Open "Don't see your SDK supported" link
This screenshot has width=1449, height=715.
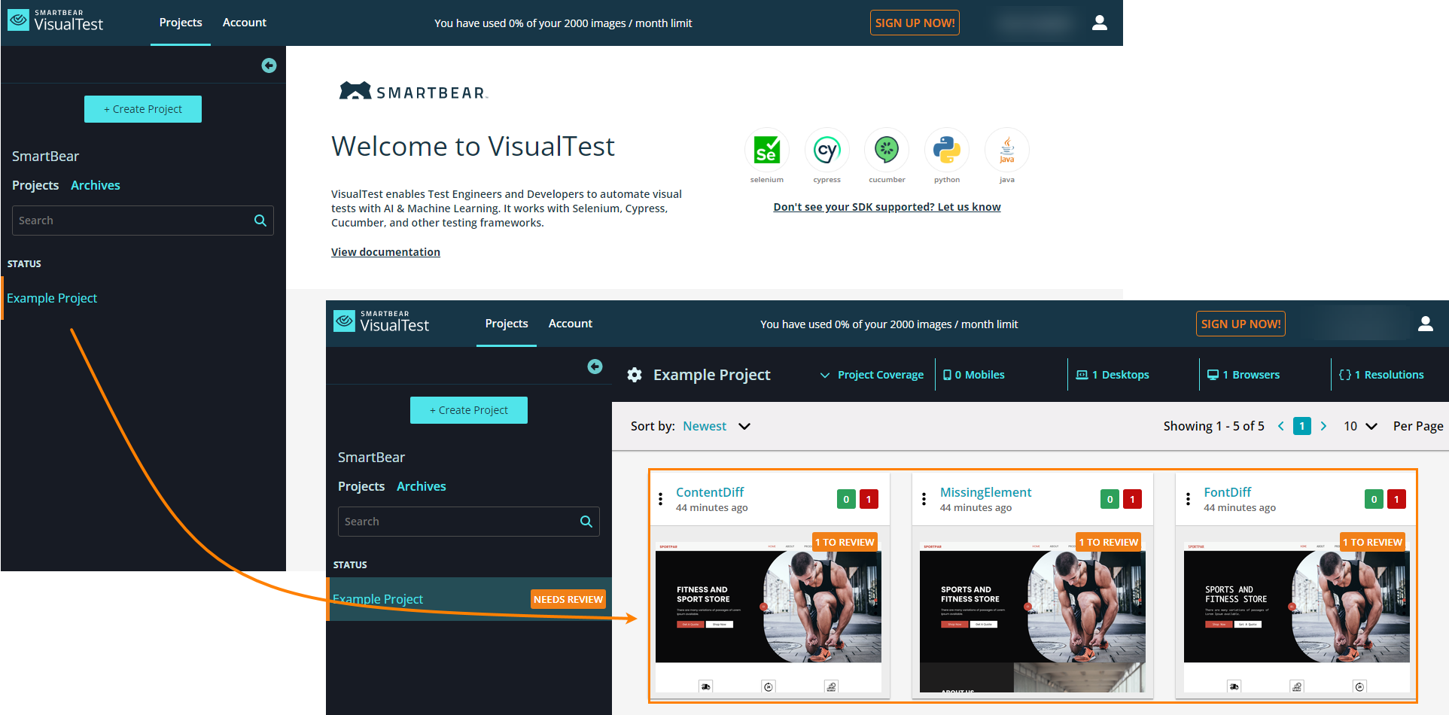point(887,207)
